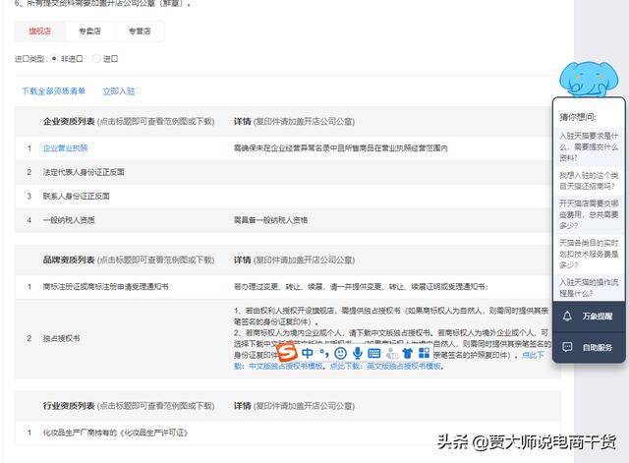Viewport: 629px width, 463px height.
Task: Click the 进口类型 label
Action: point(30,59)
